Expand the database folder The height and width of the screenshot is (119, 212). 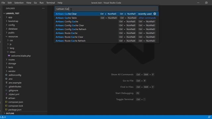7,29
